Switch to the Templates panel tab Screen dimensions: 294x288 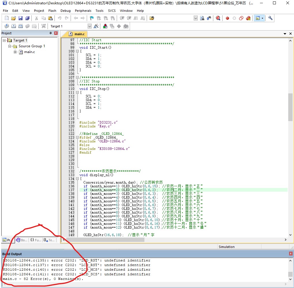[x=49, y=240]
